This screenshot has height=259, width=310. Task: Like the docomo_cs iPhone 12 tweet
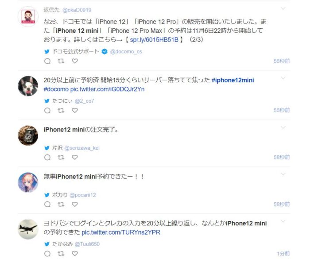point(75,61)
